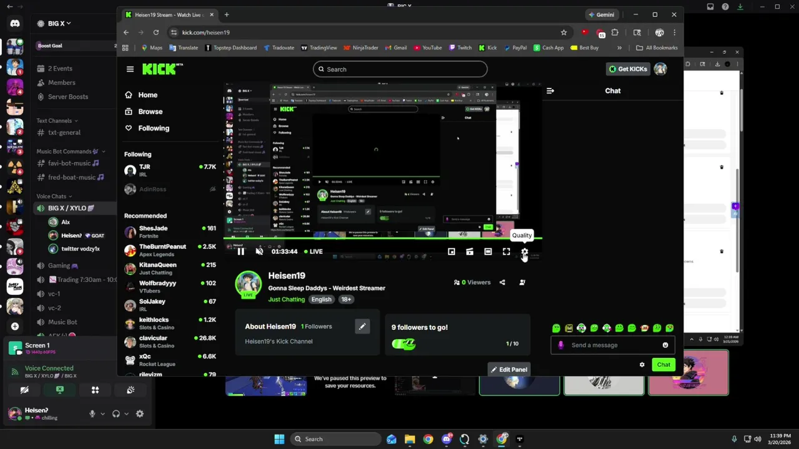
Task: Click the follow user icon beside share
Action: 522,282
